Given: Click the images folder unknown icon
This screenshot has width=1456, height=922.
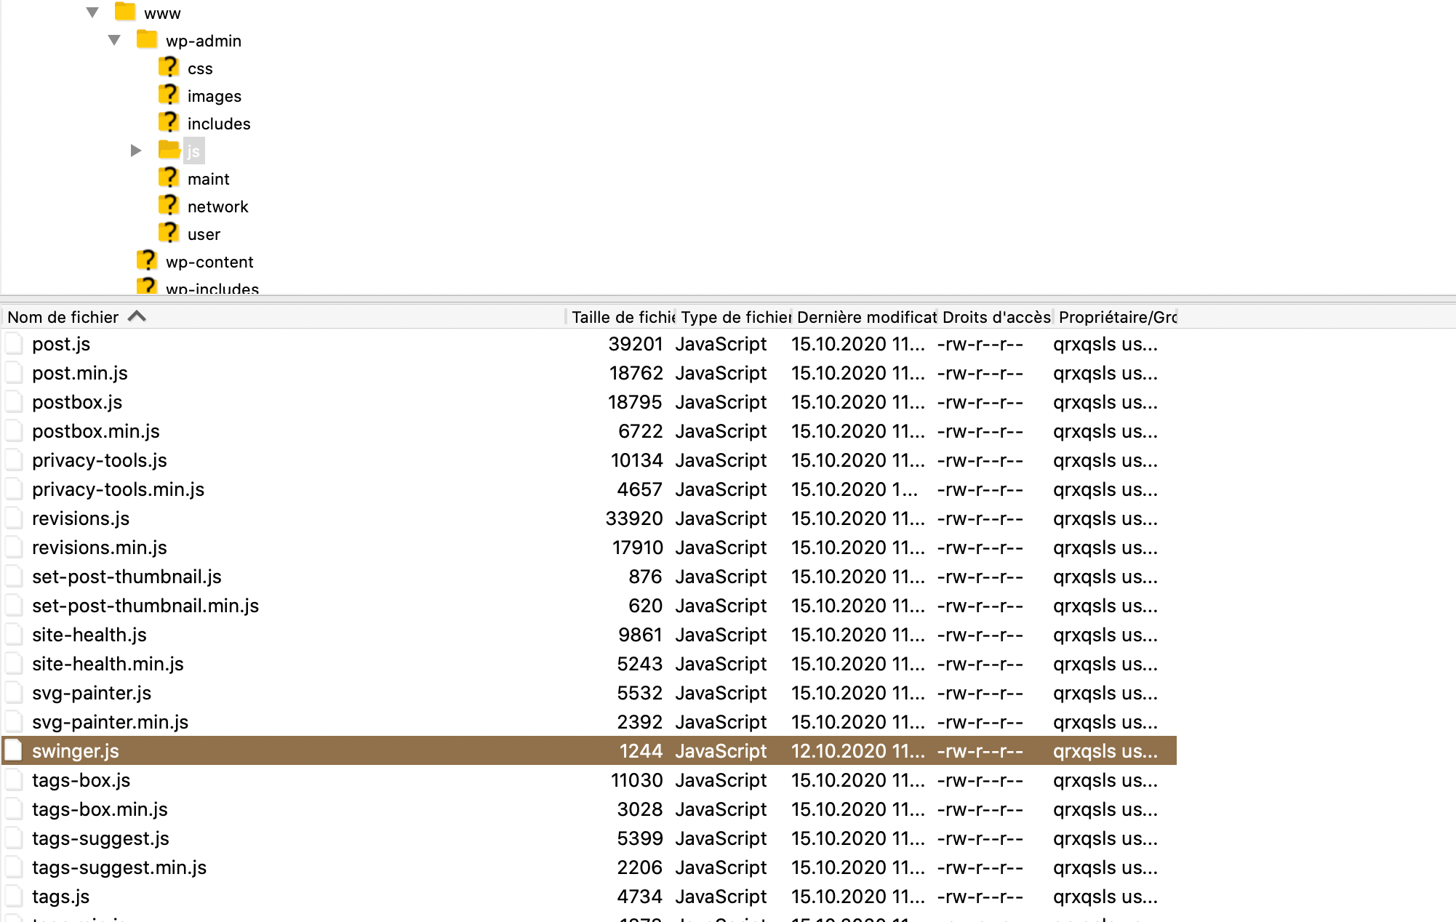Looking at the screenshot, I should [169, 95].
